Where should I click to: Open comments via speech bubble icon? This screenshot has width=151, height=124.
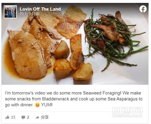click(x=23, y=117)
